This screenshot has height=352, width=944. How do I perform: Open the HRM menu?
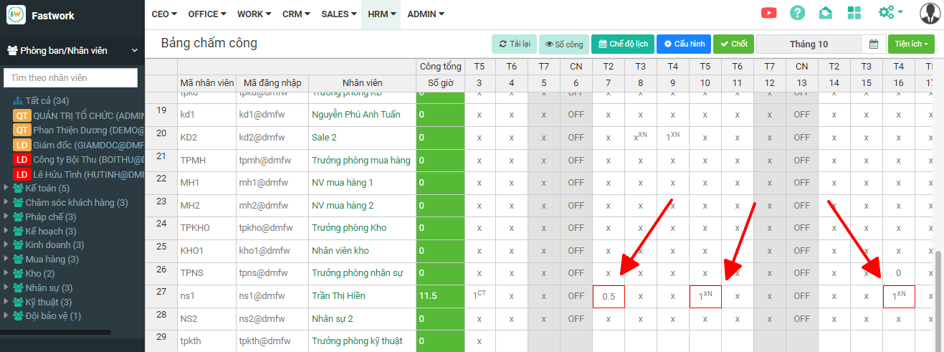pyautogui.click(x=381, y=14)
